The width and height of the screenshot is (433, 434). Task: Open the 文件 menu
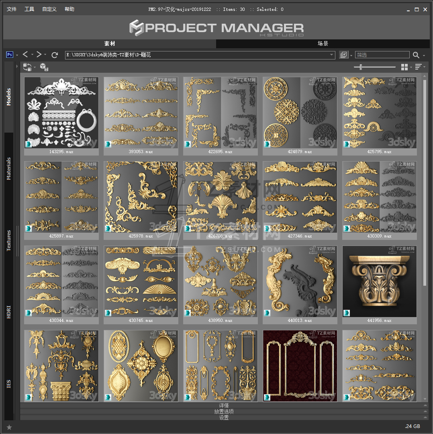pyautogui.click(x=12, y=9)
